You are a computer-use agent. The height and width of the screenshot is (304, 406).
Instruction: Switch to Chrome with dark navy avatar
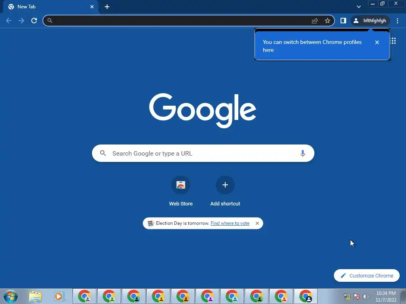click(x=306, y=296)
